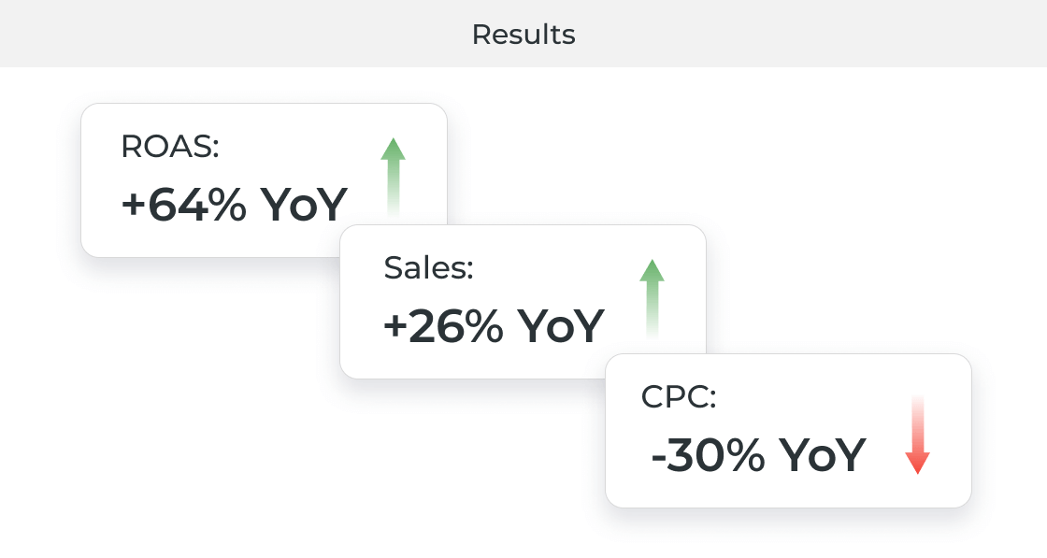Click the green up arrow beside ROAS

(394, 177)
